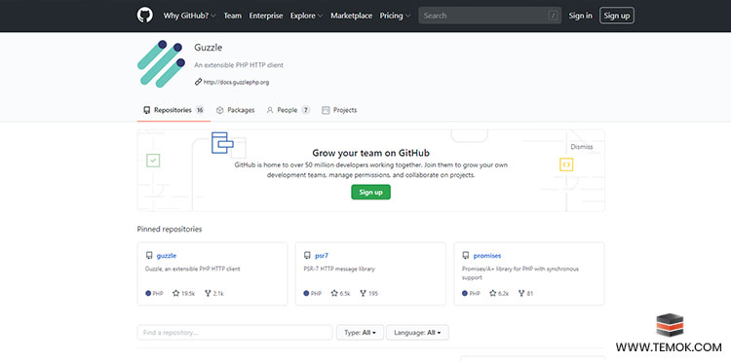Open the GitHub Octocat logo home

click(x=145, y=16)
